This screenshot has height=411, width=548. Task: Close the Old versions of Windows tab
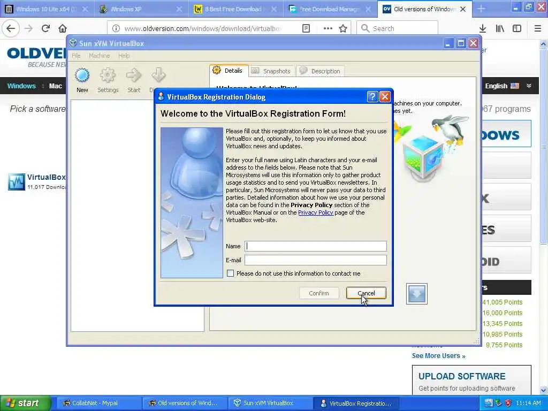click(x=463, y=9)
